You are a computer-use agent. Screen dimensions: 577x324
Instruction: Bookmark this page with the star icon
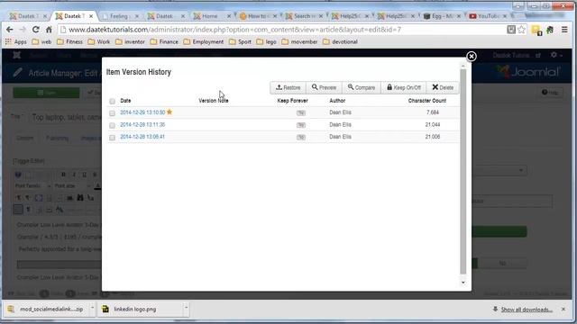521,30
